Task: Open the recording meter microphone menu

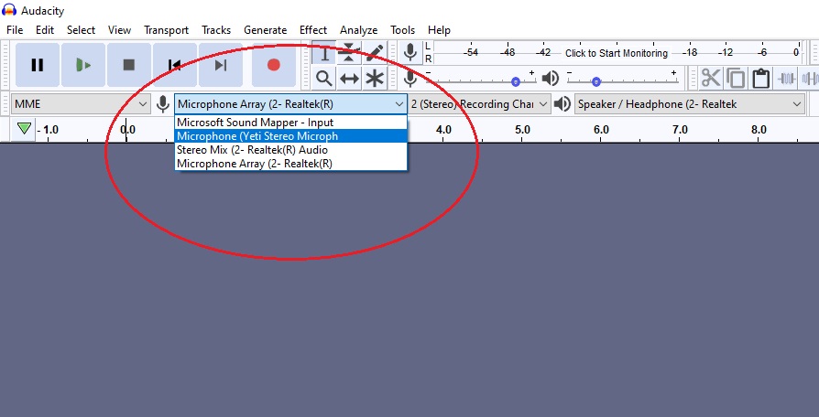Action: point(410,53)
